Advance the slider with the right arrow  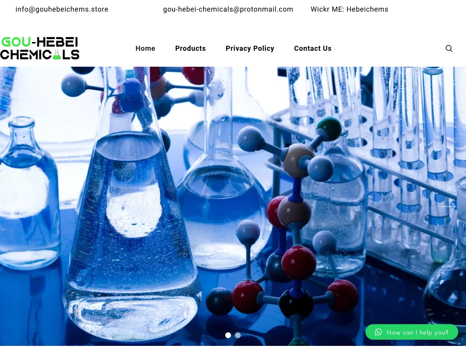pos(449,207)
